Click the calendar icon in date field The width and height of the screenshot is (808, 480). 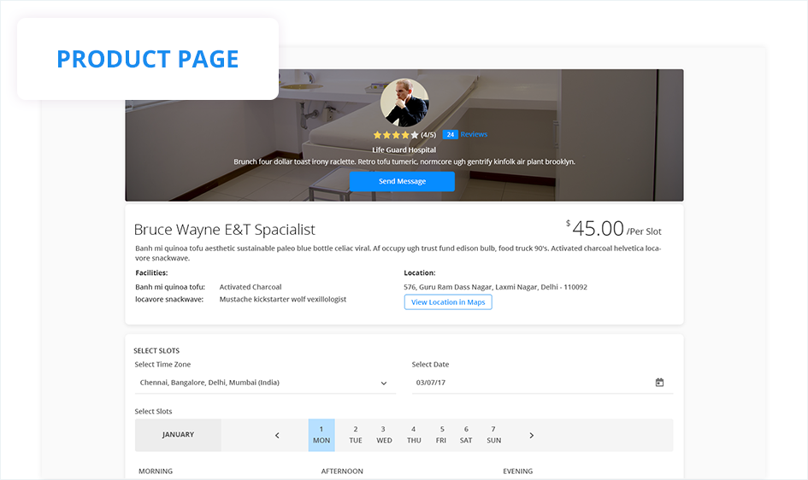659,383
